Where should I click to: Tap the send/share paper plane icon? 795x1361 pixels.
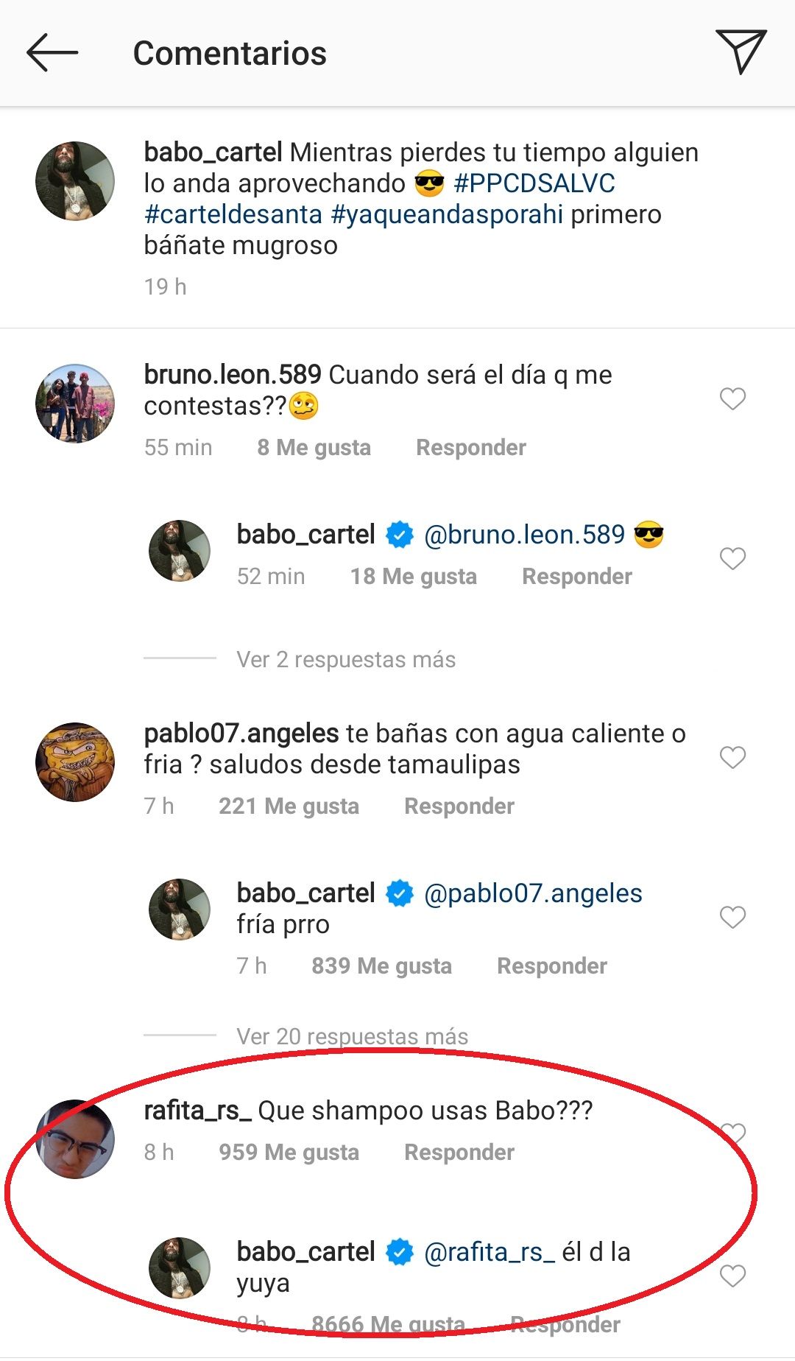click(741, 52)
